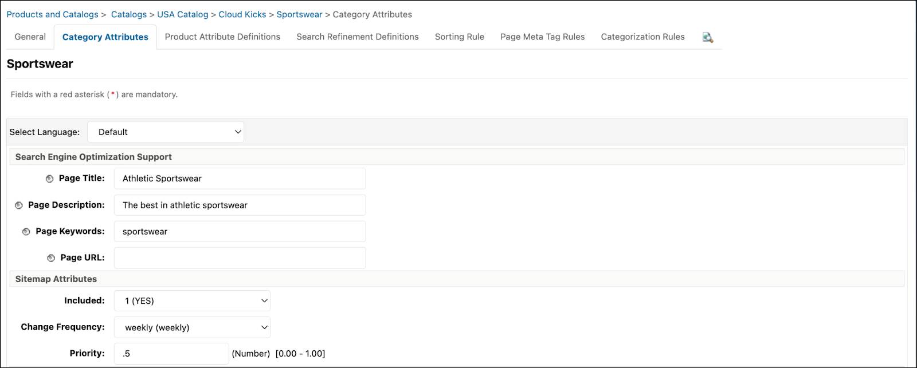Open the Catalogs breadcrumb link
This screenshot has height=368, width=917.
pos(129,14)
